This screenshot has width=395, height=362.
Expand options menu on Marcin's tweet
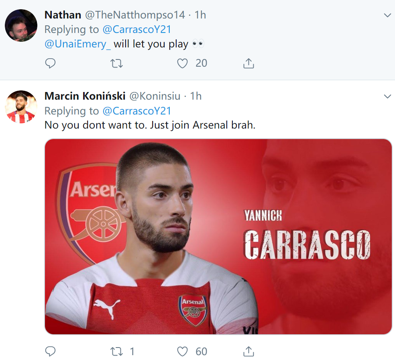tap(387, 96)
